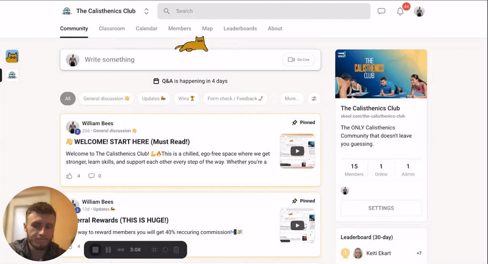Open the About tab
Image resolution: width=488 pixels, height=264 pixels.
275,29
